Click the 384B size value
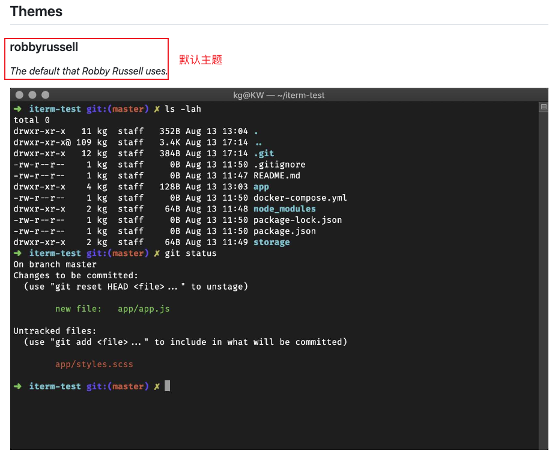 (169, 154)
